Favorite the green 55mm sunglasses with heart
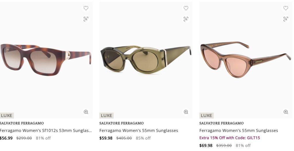 (186, 8)
